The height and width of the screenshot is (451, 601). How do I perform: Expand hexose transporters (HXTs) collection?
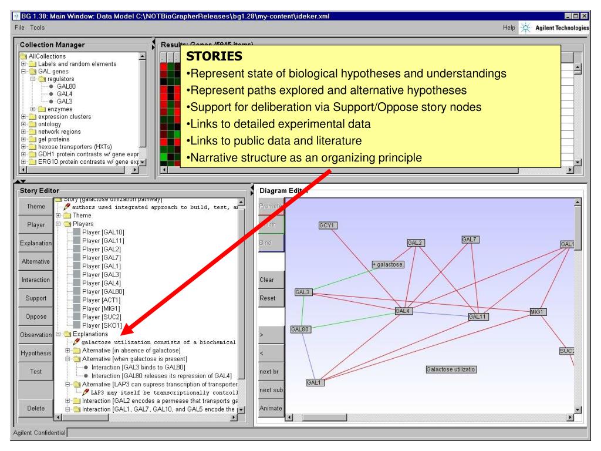[23, 147]
